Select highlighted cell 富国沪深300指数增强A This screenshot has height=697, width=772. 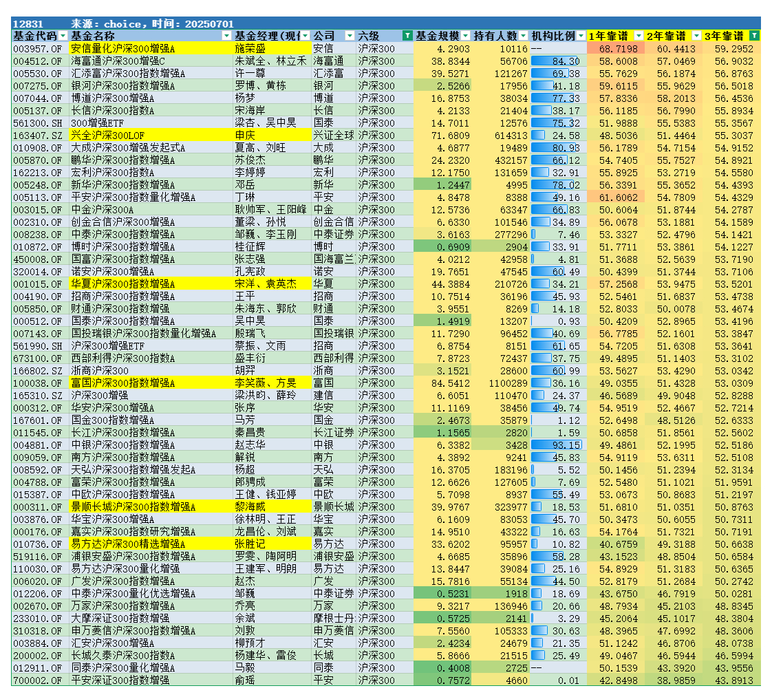pyautogui.click(x=151, y=383)
